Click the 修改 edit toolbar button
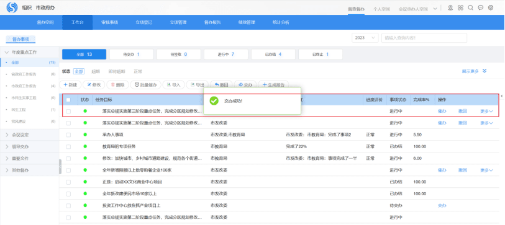Screen dimensions: 505x225 pos(94,85)
